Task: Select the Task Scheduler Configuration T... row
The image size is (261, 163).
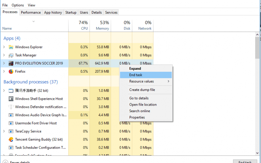Action: click(x=77, y=148)
